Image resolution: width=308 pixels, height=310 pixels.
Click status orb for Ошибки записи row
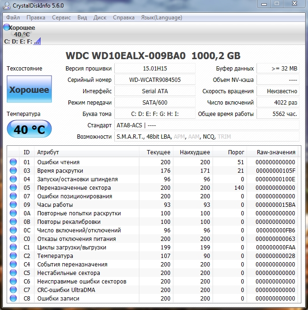[13, 298]
